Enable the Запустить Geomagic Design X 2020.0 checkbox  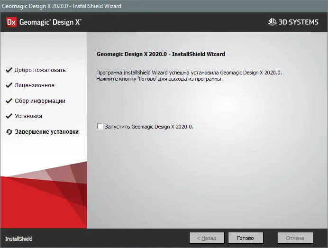100,127
